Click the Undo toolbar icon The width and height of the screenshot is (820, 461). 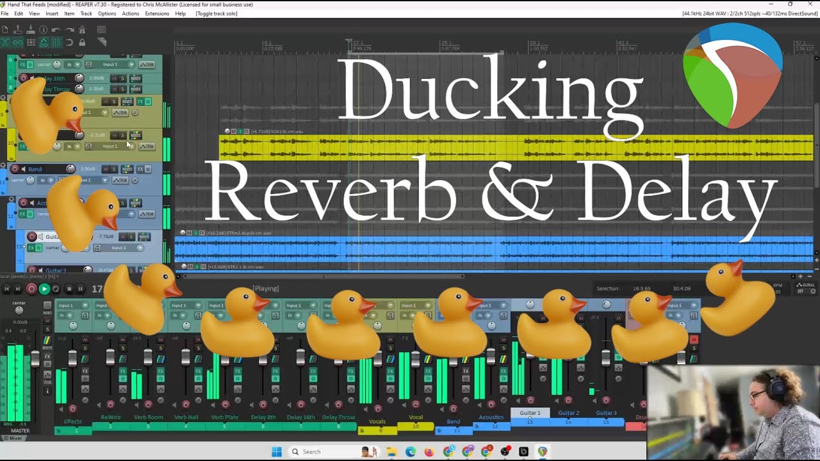[x=56, y=29]
